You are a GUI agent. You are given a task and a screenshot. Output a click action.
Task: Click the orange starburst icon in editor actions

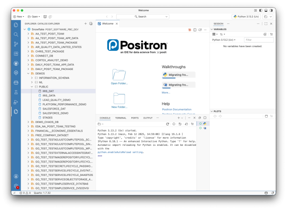coord(190,30)
